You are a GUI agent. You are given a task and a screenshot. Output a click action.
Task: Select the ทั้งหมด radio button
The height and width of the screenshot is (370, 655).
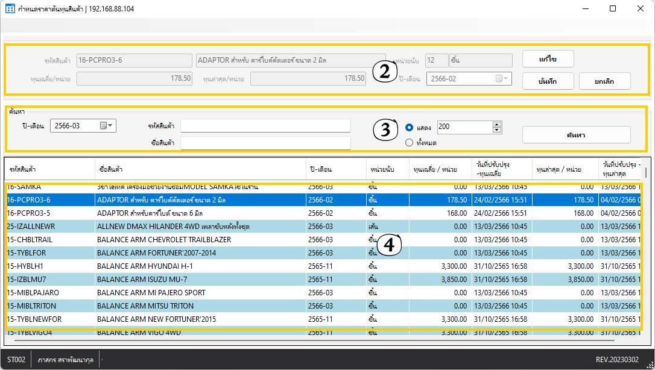click(410, 143)
